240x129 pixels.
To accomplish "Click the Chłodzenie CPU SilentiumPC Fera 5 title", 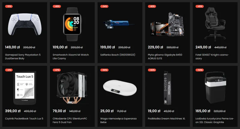I will coord(70,120).
